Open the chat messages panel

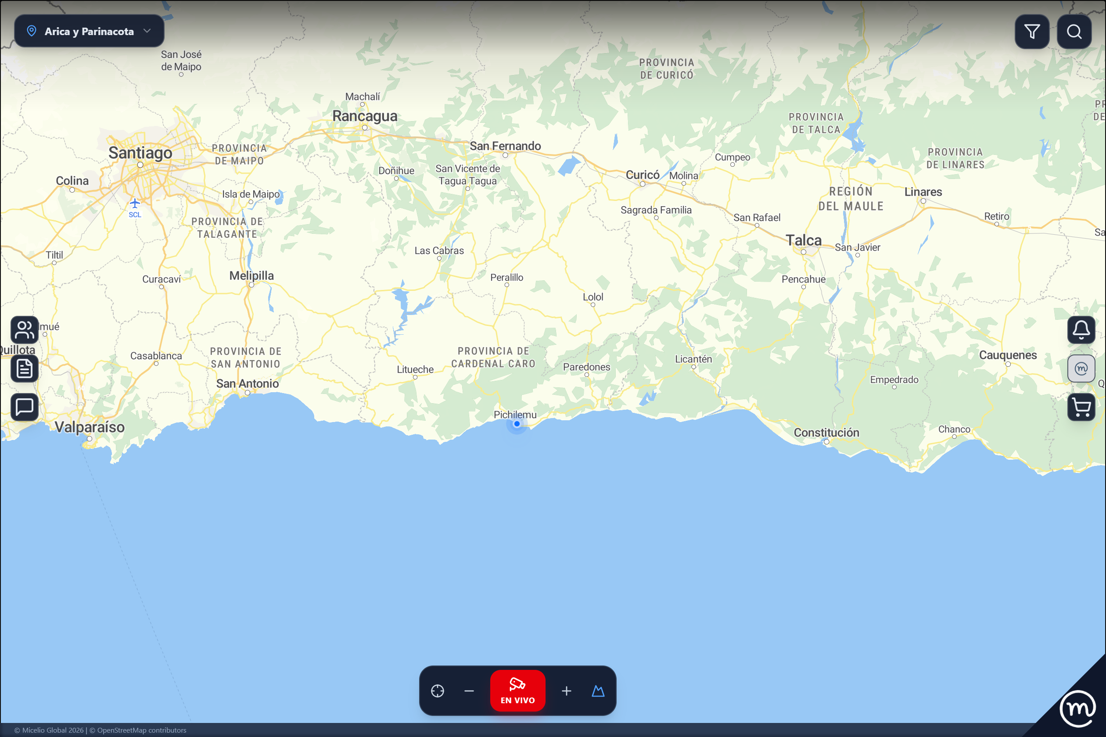(x=24, y=407)
